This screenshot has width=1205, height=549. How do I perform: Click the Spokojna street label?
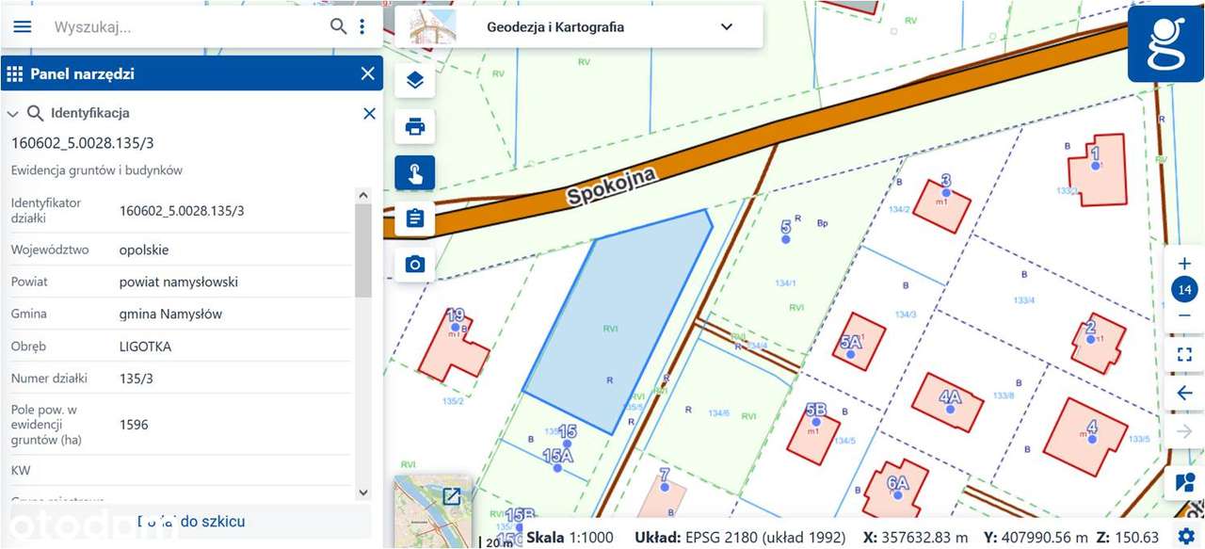610,185
